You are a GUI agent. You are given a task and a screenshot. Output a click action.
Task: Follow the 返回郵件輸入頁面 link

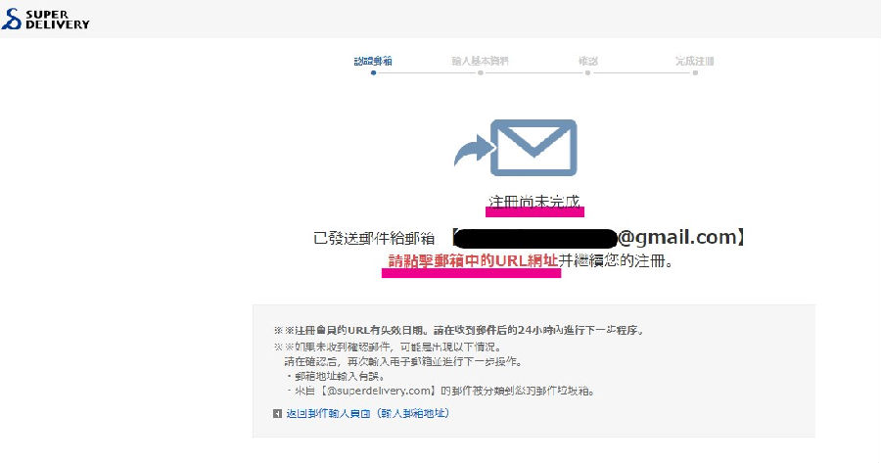368,413
